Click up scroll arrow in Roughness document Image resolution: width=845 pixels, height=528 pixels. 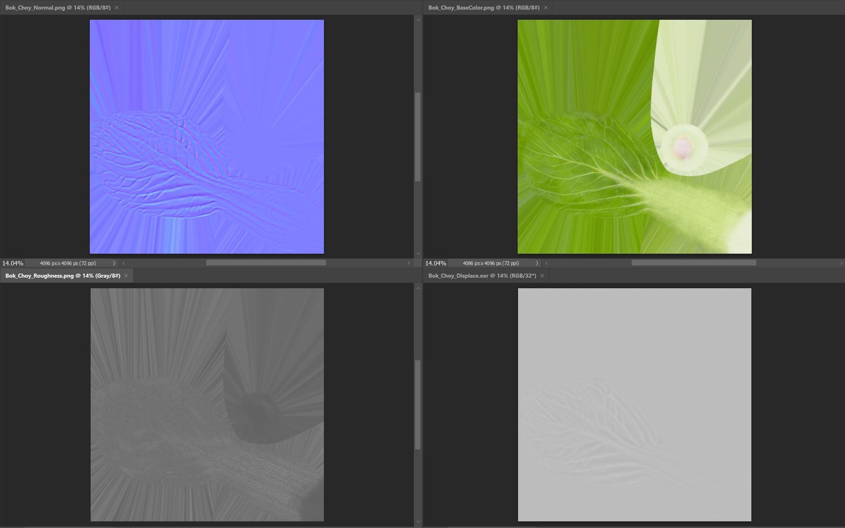click(418, 288)
